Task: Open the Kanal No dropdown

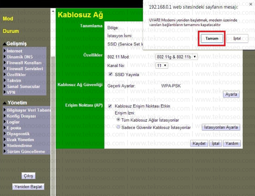Action: tap(161, 66)
